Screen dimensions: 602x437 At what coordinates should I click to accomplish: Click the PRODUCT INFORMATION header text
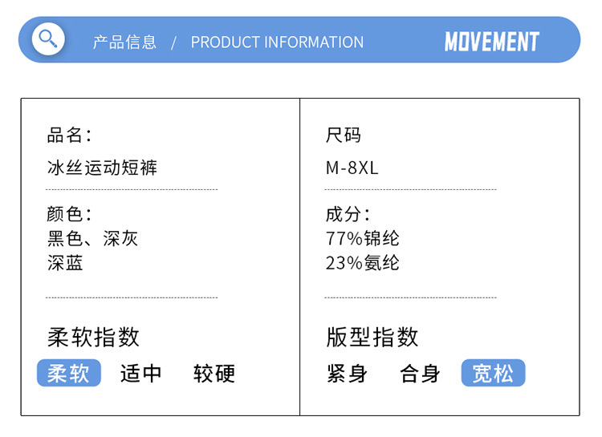pos(277,42)
